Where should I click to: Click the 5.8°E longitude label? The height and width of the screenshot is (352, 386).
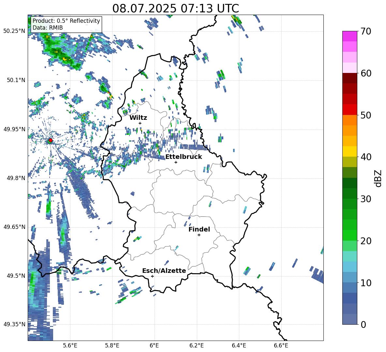[x=112, y=345]
